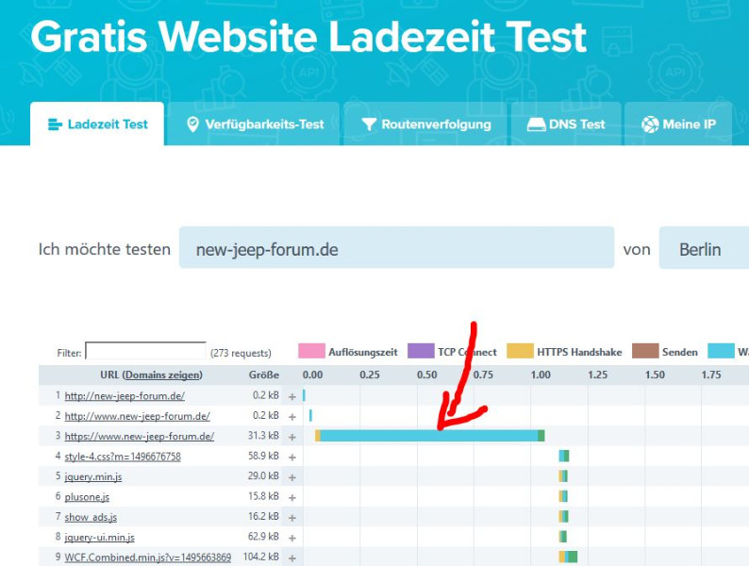Click the Verfügbarkeits-Test map pin icon
Image resolution: width=749 pixels, height=566 pixels.
click(192, 125)
